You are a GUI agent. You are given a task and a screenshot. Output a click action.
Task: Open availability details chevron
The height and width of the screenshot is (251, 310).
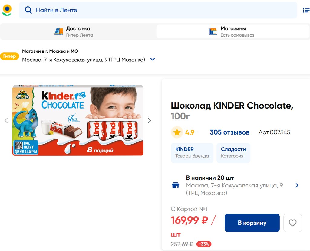pos(297,185)
